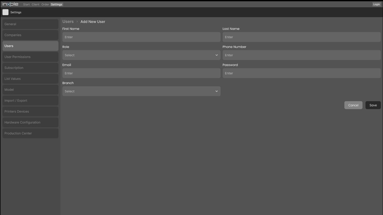Image resolution: width=383 pixels, height=215 pixels.
Task: Focus the Password input field
Action: click(301, 73)
